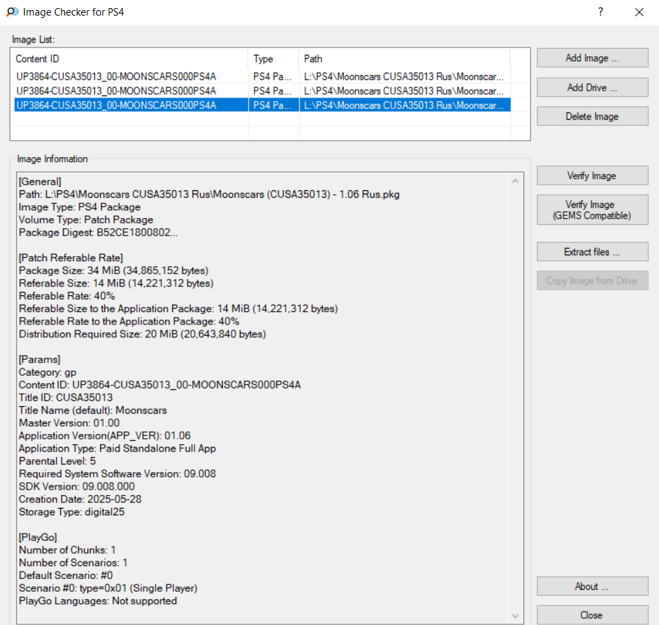
Task: Close the dialog with the Close button
Action: coord(592,615)
